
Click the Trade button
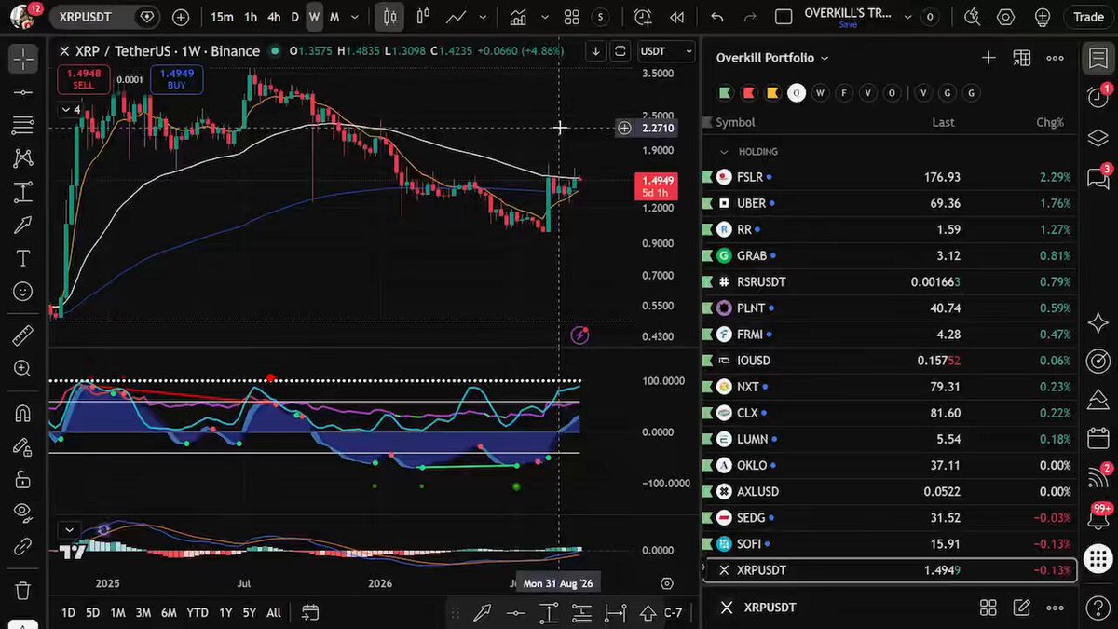pyautogui.click(x=1088, y=17)
